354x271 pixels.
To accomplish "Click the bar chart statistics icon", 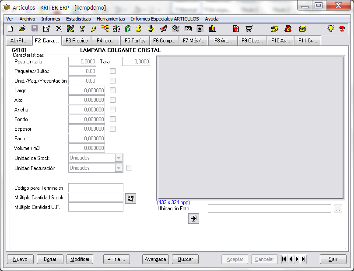I will (212, 29).
